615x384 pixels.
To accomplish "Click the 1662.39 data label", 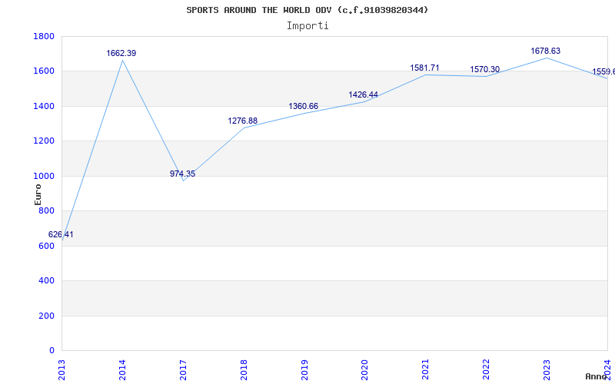I will 121,53.
